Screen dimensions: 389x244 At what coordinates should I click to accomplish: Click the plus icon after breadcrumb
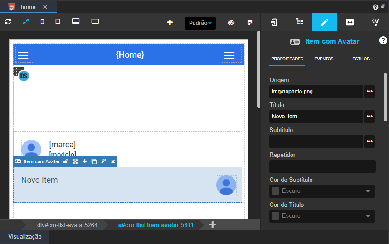click(212, 224)
